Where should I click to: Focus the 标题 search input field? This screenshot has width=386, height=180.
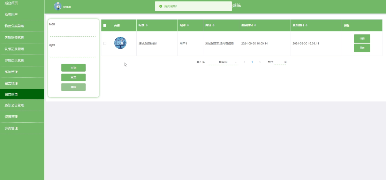click(73, 32)
